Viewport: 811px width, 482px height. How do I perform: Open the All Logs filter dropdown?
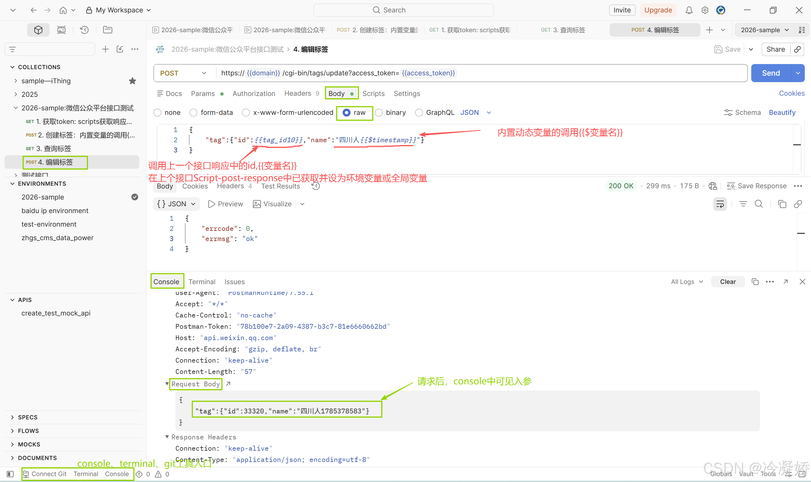[687, 282]
